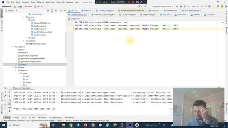The image size is (228, 128).
Task: Click the Rollback undo arrow icon
Action: pyautogui.click(x=213, y=6)
